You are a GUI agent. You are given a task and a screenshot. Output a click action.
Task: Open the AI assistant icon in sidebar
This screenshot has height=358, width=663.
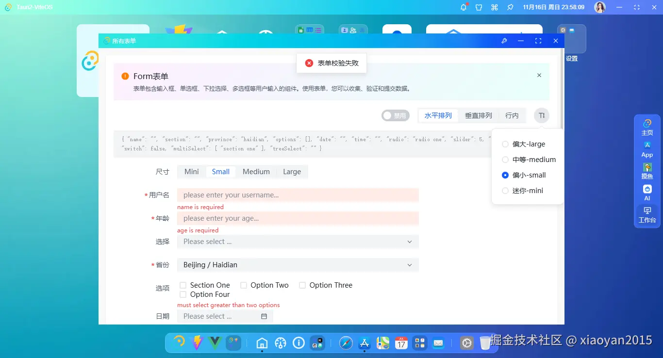647,192
